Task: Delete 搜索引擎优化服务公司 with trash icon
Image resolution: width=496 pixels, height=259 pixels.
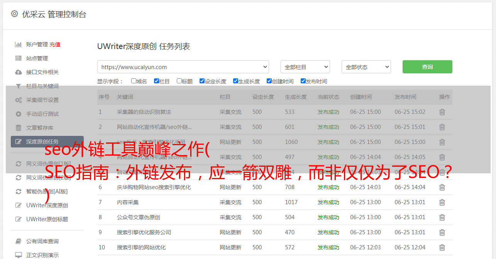Action: (x=442, y=232)
